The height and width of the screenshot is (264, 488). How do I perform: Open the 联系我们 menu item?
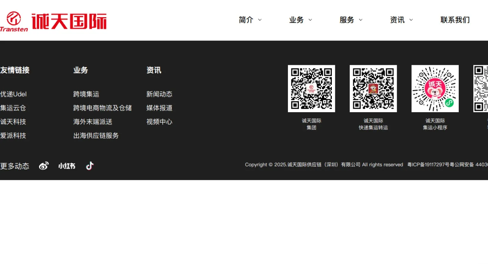(455, 20)
